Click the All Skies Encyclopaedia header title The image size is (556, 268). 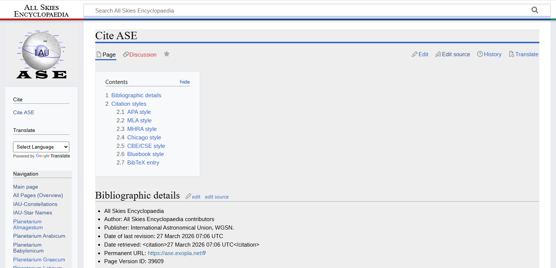(x=41, y=11)
